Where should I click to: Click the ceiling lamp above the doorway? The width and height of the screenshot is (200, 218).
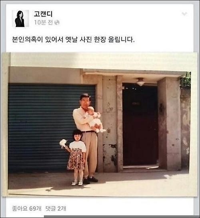[140, 82]
